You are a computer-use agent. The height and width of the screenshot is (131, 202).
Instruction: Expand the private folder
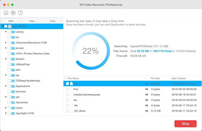click(6, 48)
